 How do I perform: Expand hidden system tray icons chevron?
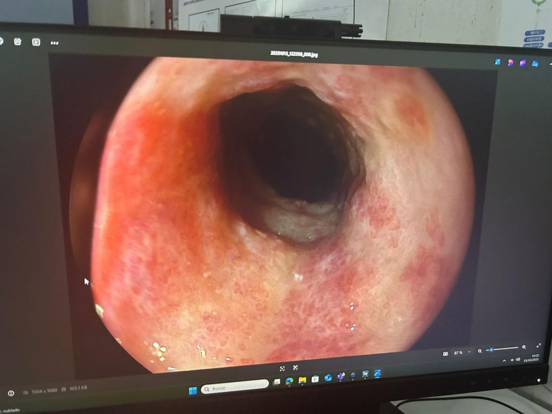point(505,361)
